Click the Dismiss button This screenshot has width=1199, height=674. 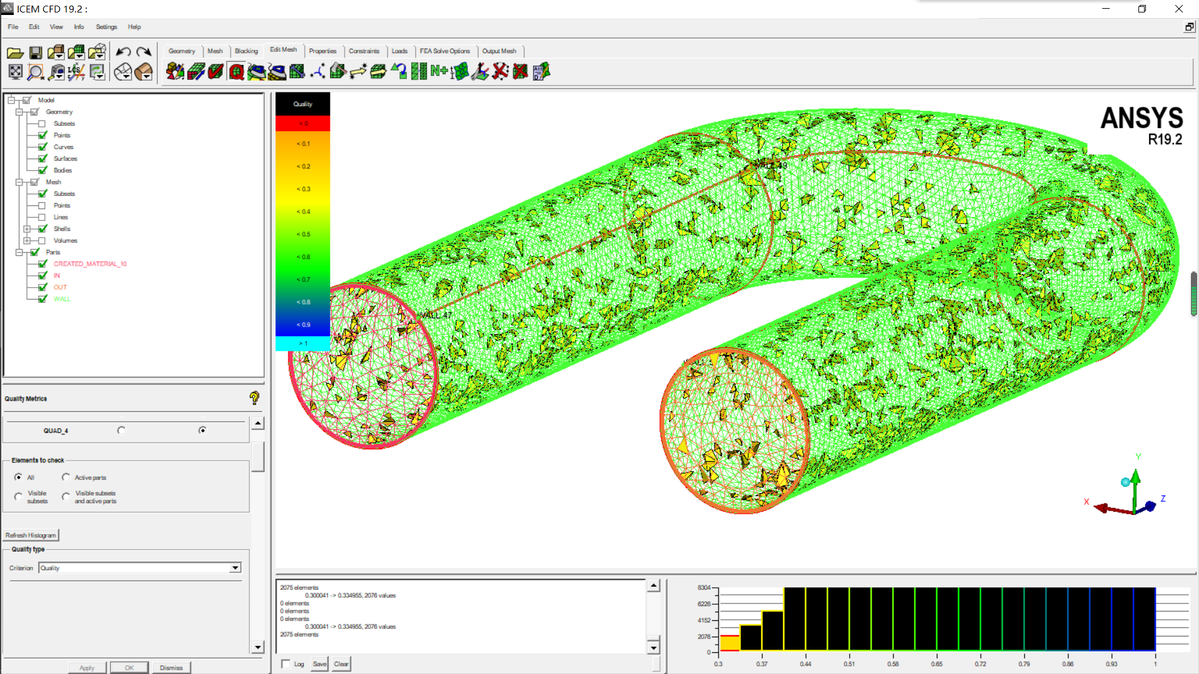point(170,668)
